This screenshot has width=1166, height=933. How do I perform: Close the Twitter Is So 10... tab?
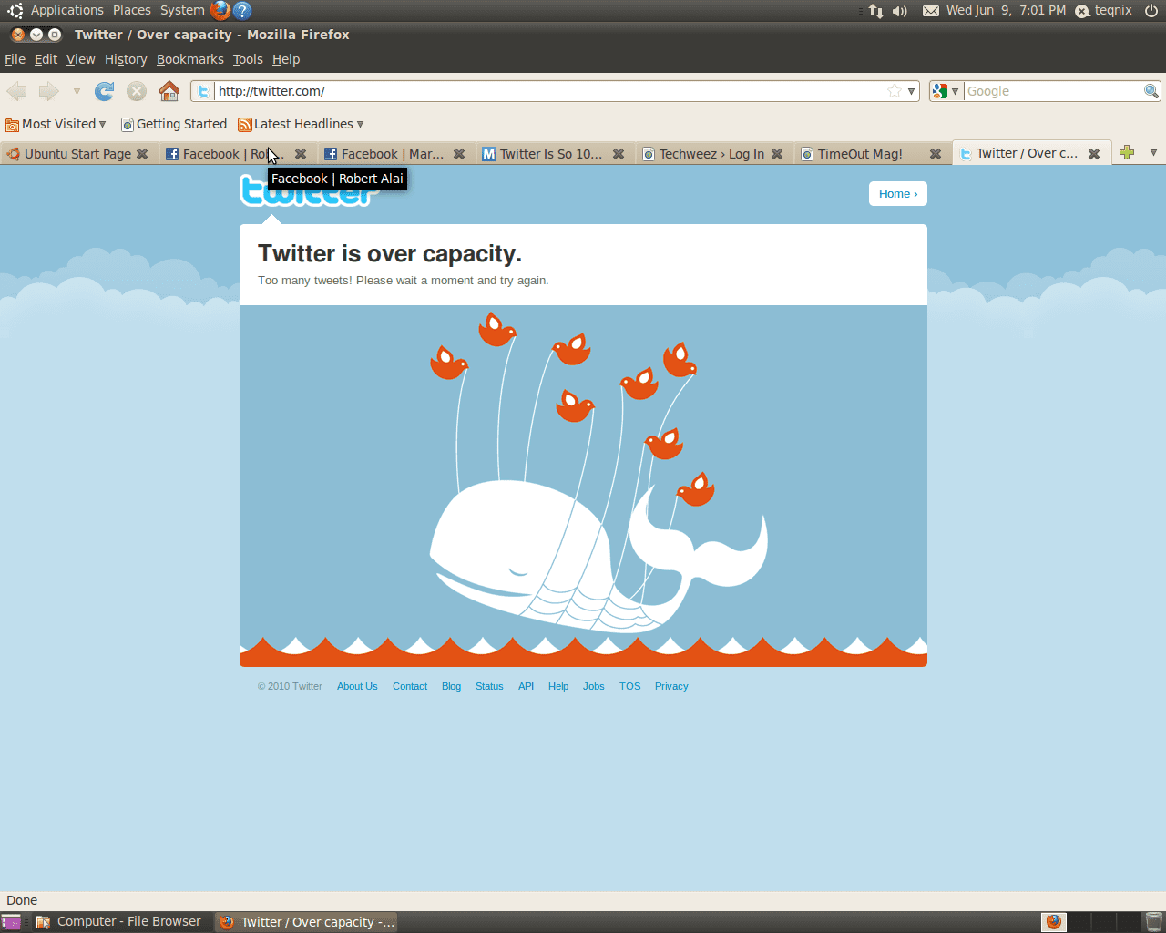point(619,154)
